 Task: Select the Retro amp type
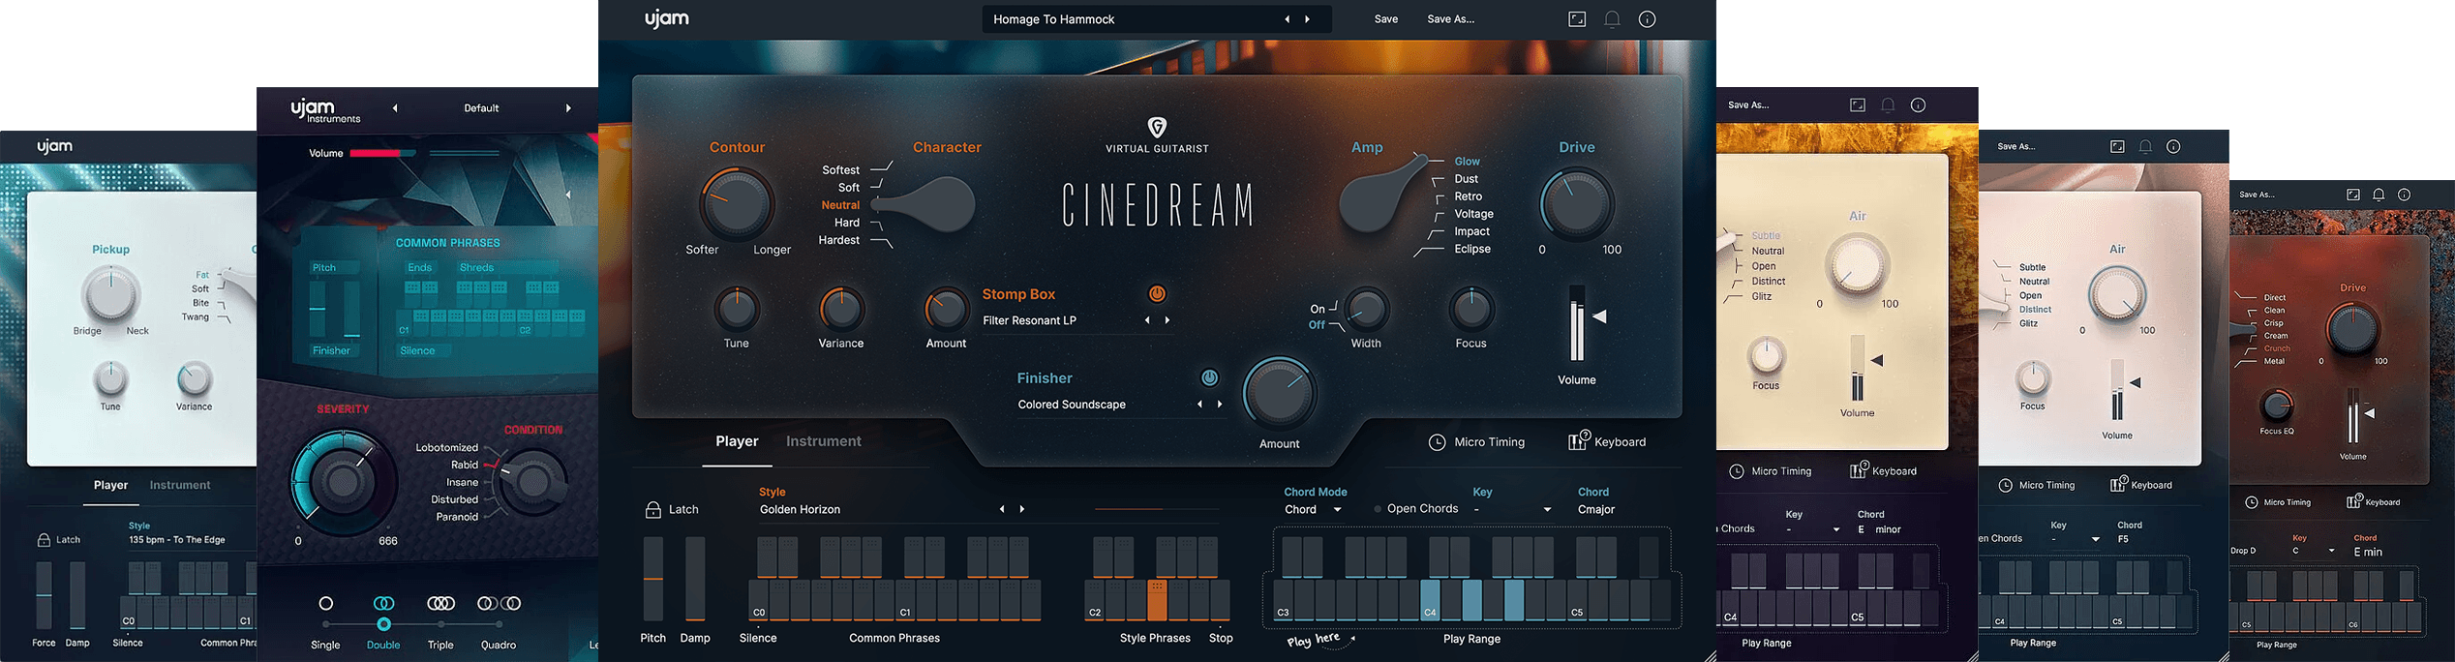tap(1468, 196)
